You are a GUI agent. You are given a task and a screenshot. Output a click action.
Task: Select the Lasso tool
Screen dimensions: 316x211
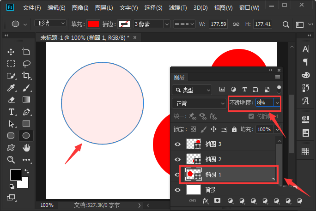(x=26, y=64)
